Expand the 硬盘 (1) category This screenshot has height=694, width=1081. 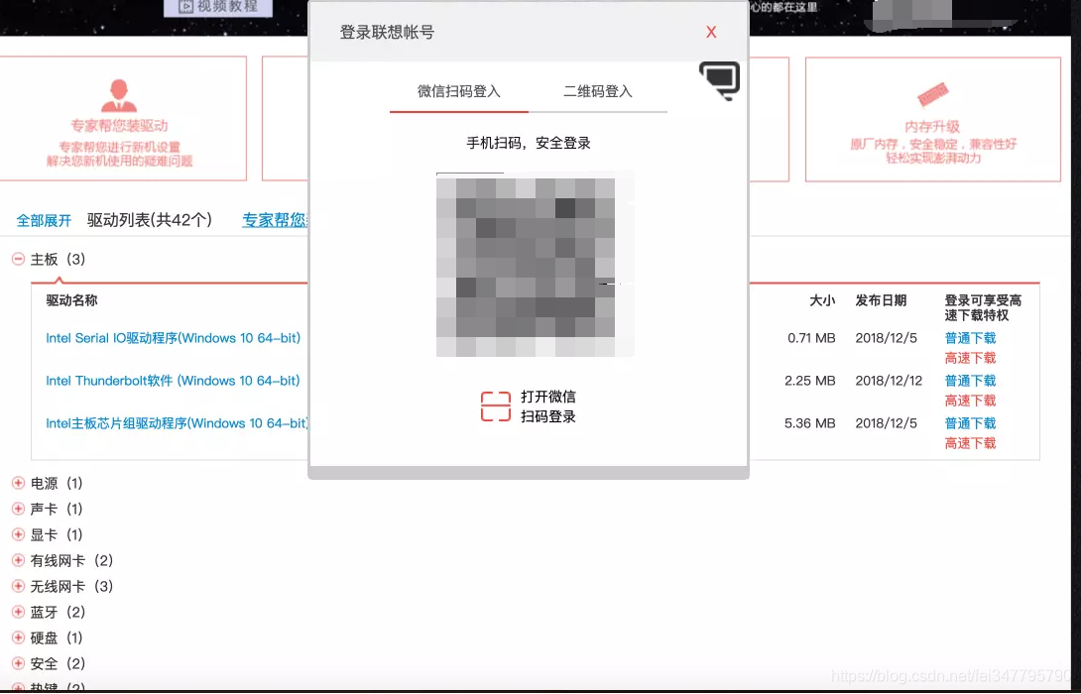pyautogui.click(x=19, y=637)
